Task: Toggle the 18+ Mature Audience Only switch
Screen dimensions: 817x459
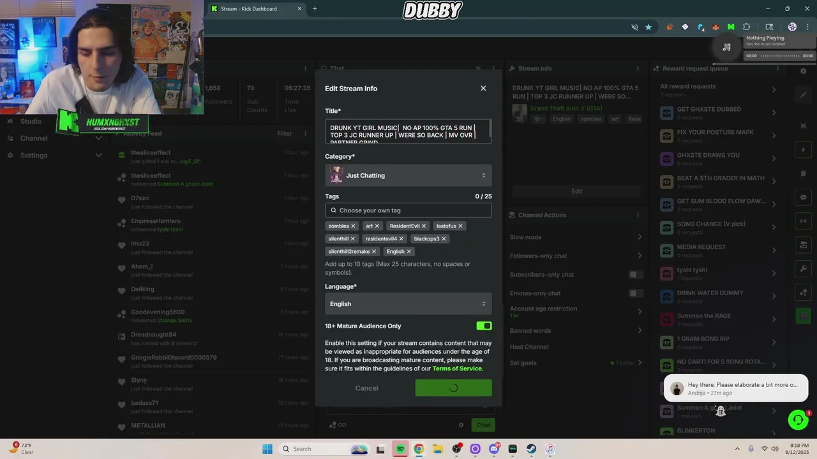Action: click(484, 326)
